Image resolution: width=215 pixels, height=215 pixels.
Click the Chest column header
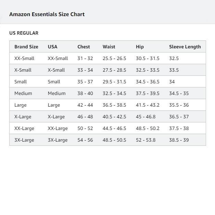tap(84, 47)
